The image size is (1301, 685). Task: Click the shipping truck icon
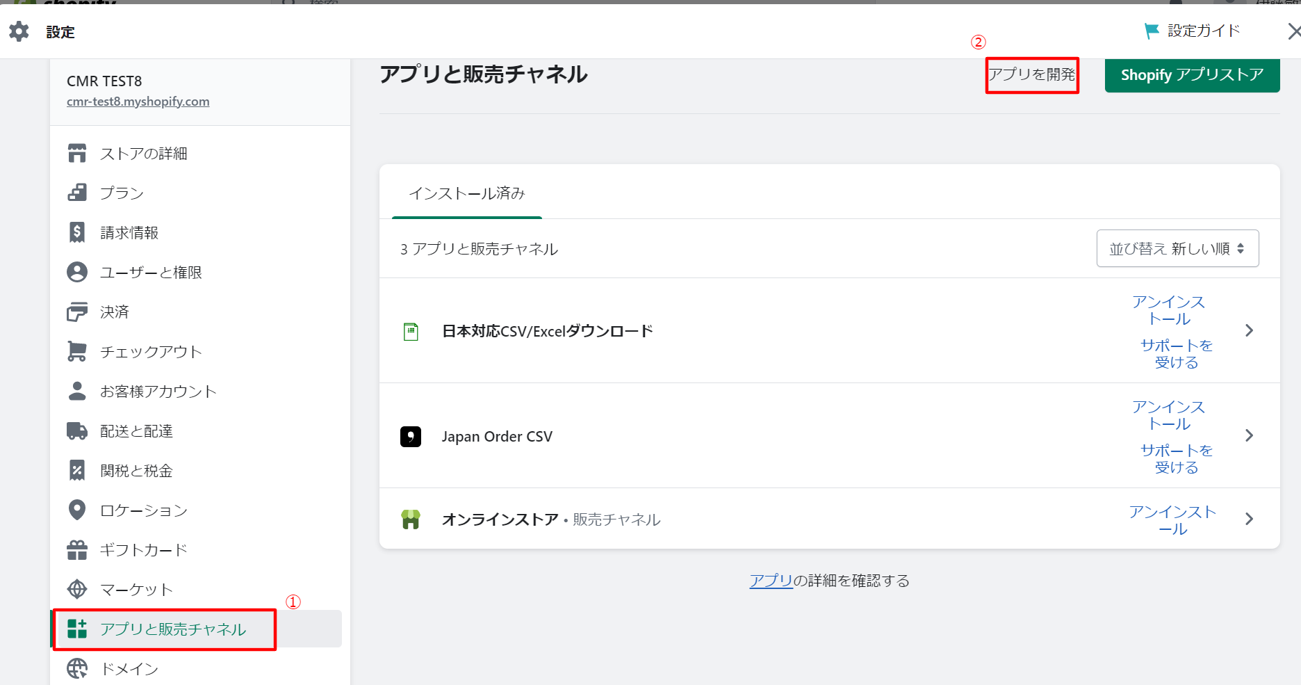click(77, 430)
